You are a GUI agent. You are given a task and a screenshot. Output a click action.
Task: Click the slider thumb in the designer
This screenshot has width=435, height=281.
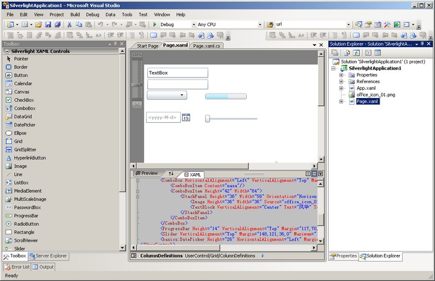[208, 118]
